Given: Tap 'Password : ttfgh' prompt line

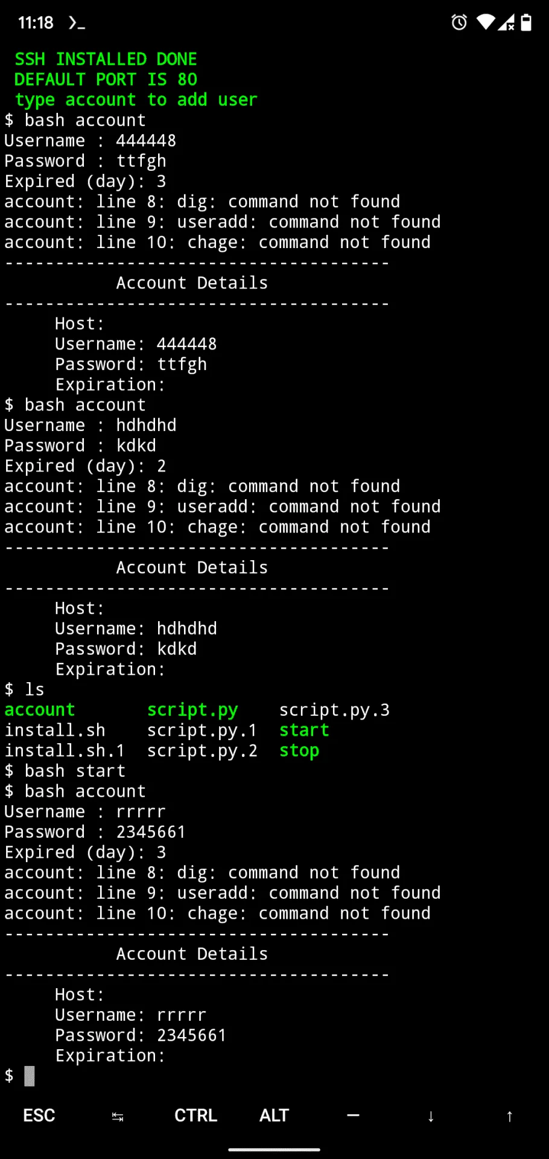Looking at the screenshot, I should point(85,161).
